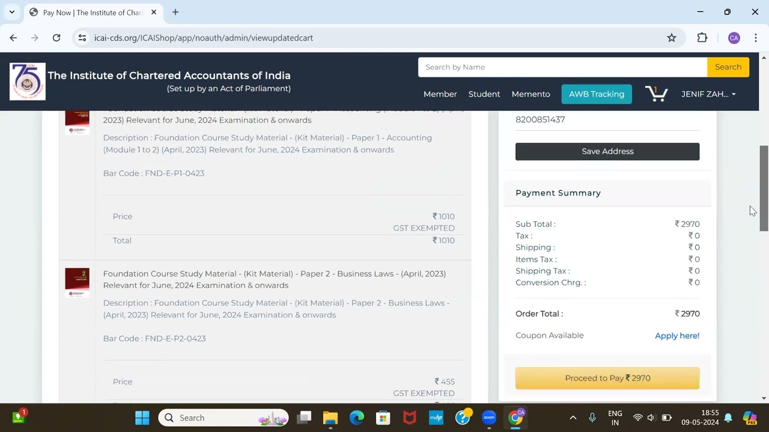
Task: Close the Pay Now tab
Action: click(x=154, y=12)
